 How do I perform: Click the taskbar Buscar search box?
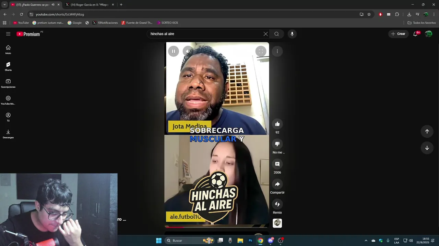pyautogui.click(x=190, y=241)
